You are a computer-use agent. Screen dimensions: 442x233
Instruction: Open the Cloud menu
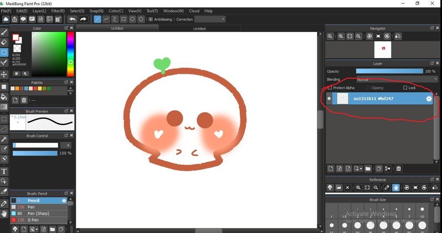point(194,11)
